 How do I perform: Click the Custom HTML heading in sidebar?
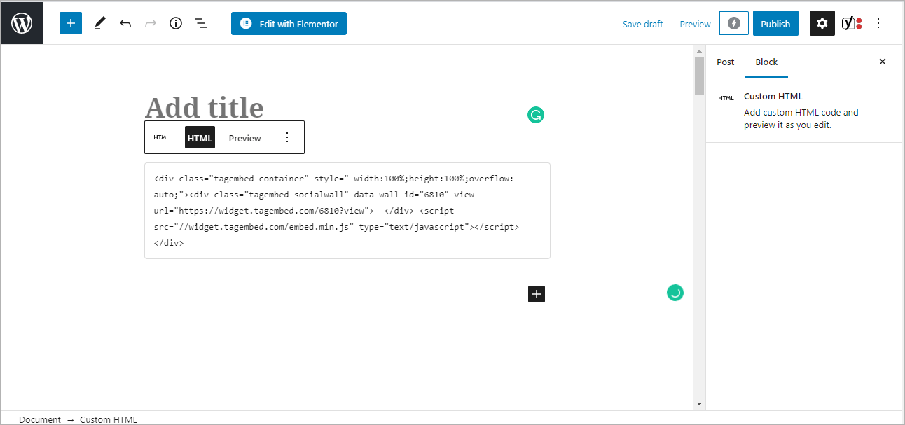[x=773, y=96]
